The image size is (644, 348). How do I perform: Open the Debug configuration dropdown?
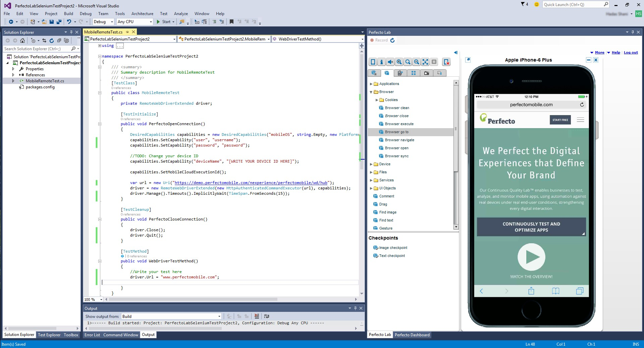point(112,22)
